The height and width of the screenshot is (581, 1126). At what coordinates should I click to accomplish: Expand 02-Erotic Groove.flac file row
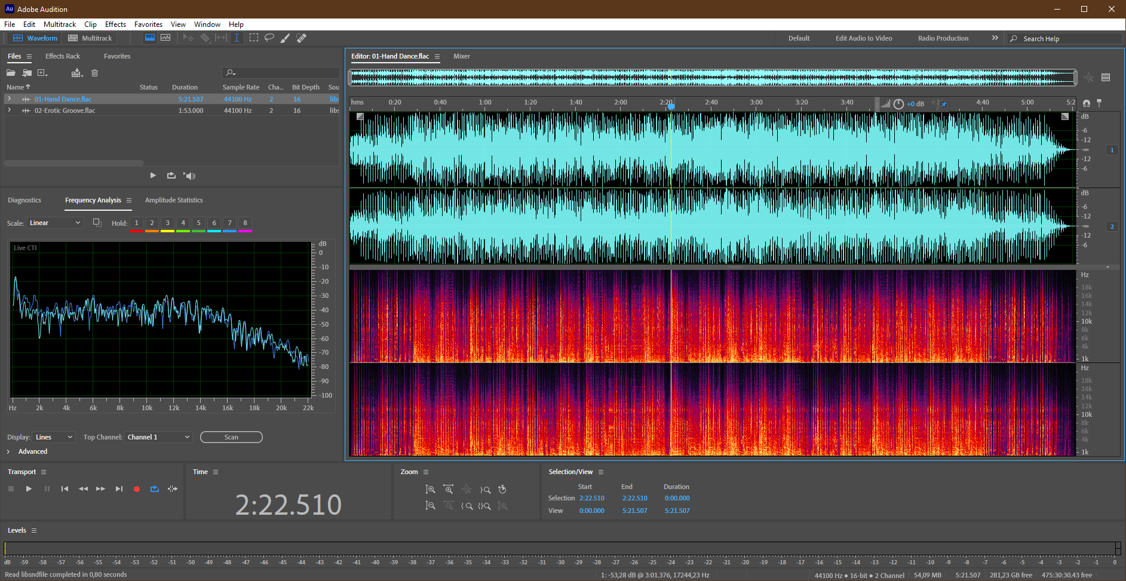(9, 110)
